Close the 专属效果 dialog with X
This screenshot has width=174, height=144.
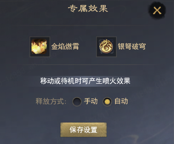point(157,10)
